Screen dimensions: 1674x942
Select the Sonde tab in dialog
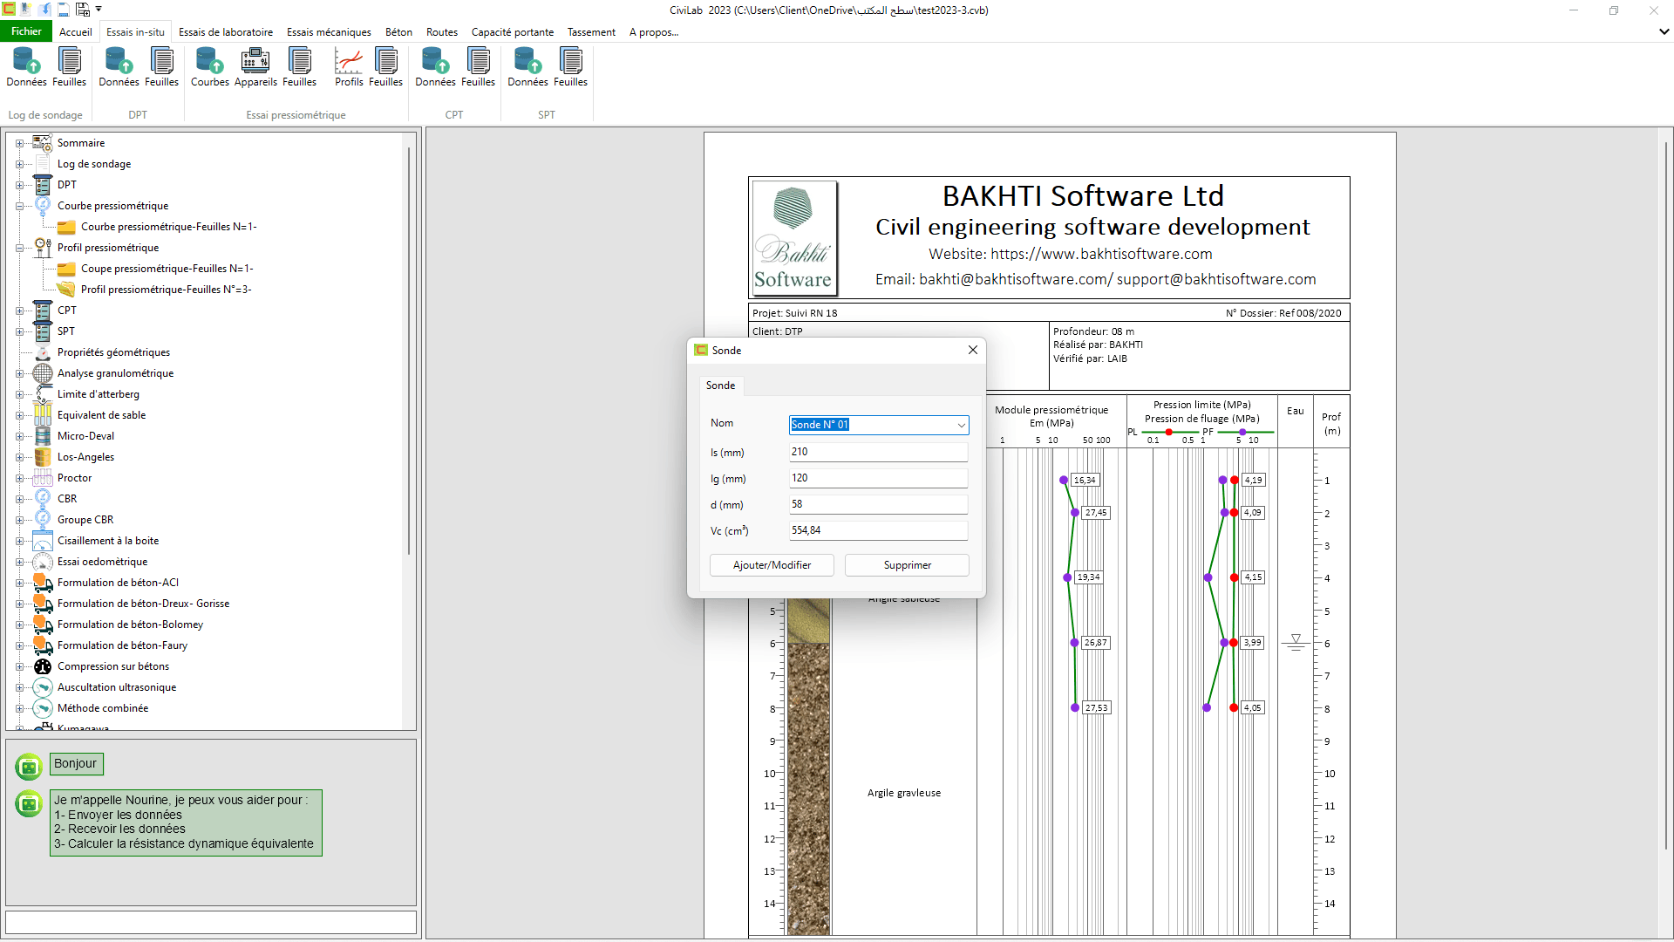click(x=720, y=386)
